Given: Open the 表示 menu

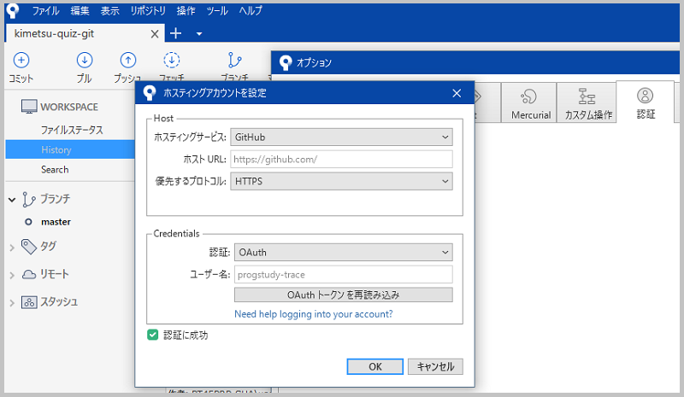Looking at the screenshot, I should pyautogui.click(x=110, y=10).
